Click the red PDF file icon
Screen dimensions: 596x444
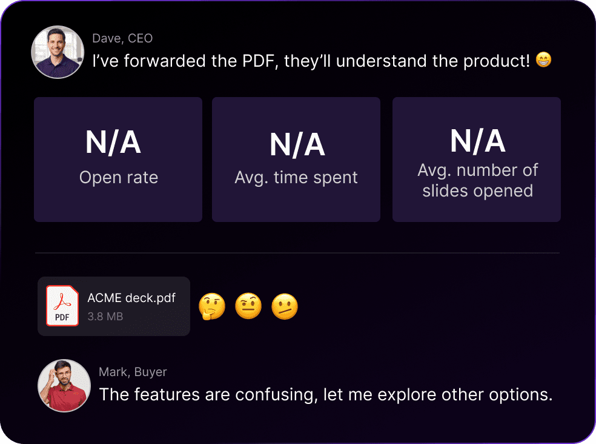[x=62, y=306]
